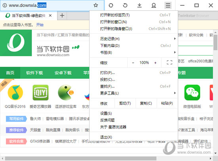Open a new incognito window (隐身窗口)
218x161 pixels.
coord(134,28)
